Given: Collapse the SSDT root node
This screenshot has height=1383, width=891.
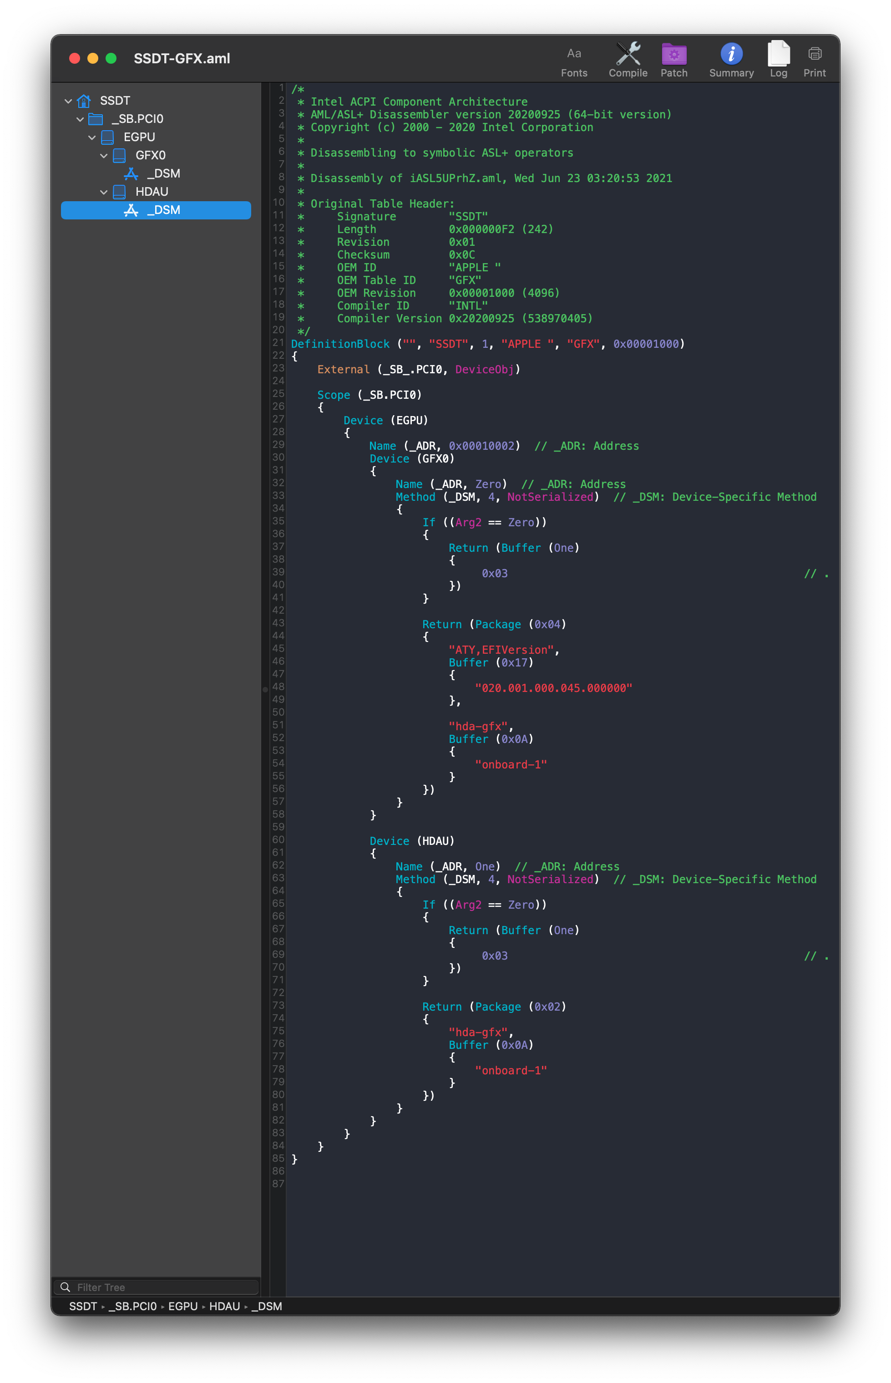Looking at the screenshot, I should (x=68, y=101).
